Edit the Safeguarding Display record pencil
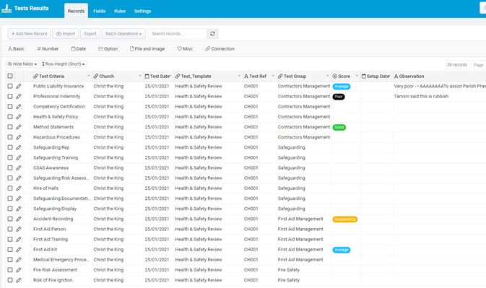This screenshot has width=486, height=288. [x=19, y=209]
